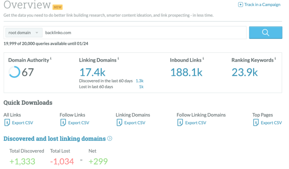Click the backlinko.com URL input field

pos(144,32)
